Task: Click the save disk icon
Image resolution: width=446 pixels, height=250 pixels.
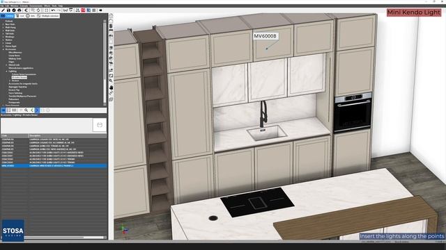Action: click(8, 10)
